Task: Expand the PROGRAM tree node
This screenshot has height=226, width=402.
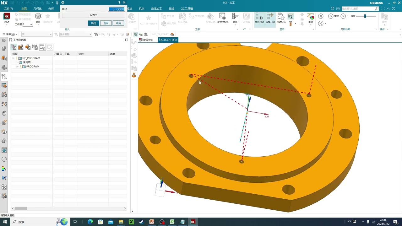Action: click(x=17, y=67)
